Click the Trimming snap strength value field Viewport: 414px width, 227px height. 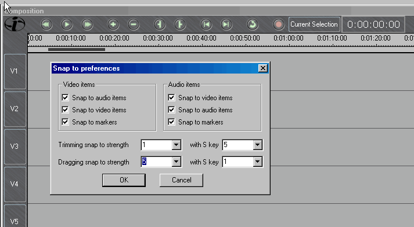pos(157,145)
